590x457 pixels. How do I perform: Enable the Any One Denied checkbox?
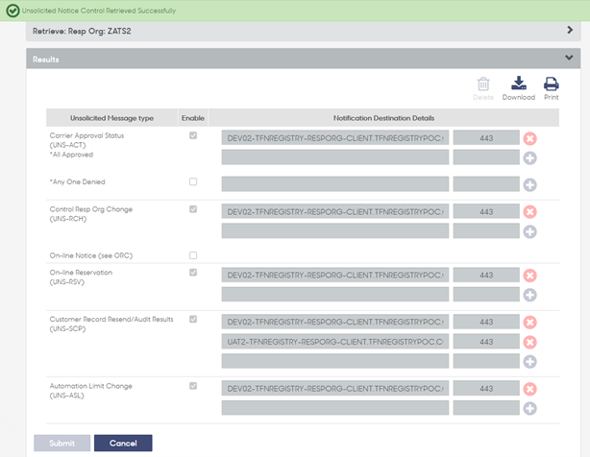[193, 181]
